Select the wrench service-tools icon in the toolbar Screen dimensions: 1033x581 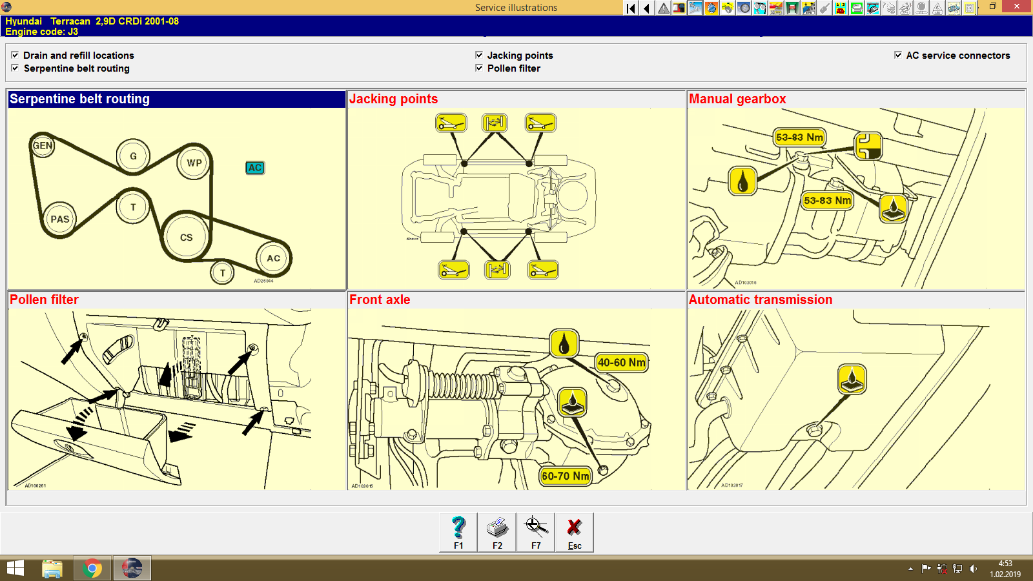click(695, 8)
